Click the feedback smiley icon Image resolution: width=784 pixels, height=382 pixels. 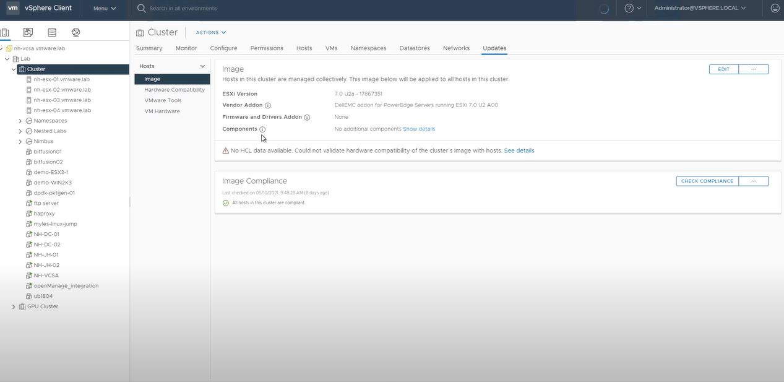coord(774,8)
